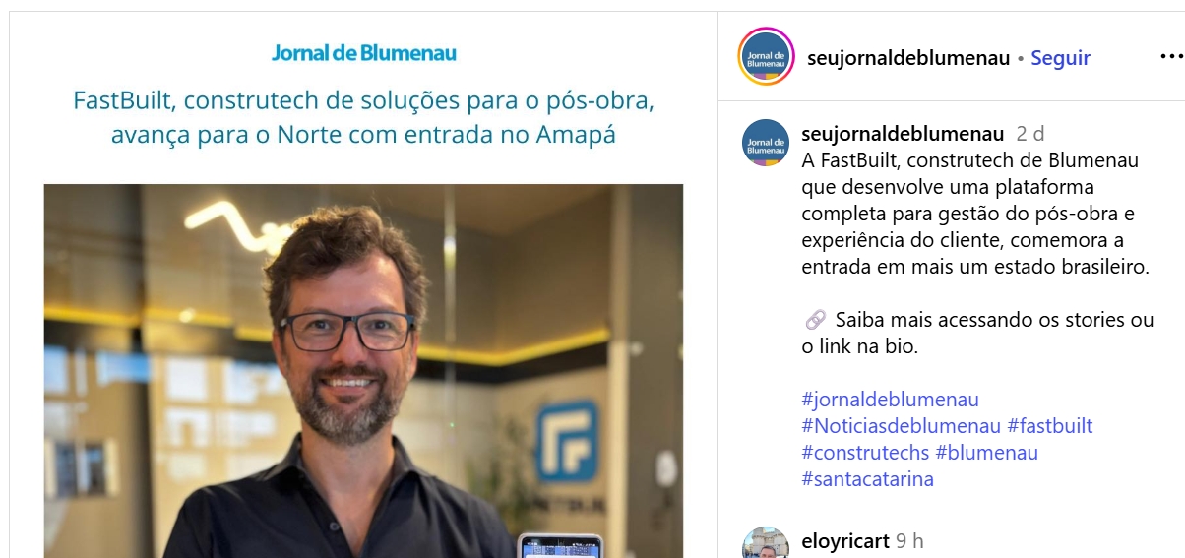Open the header profile avatar with story ring
1185x558 pixels.
766,57
